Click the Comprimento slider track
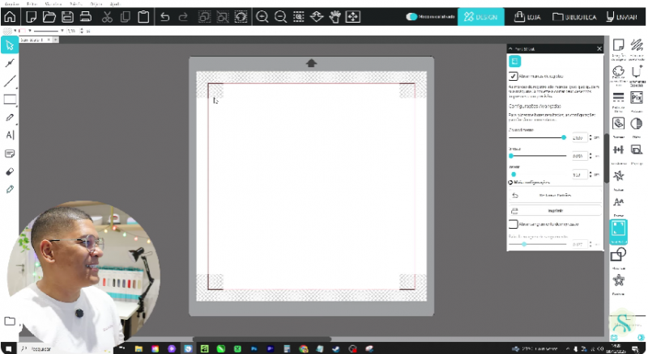 [x=537, y=137]
